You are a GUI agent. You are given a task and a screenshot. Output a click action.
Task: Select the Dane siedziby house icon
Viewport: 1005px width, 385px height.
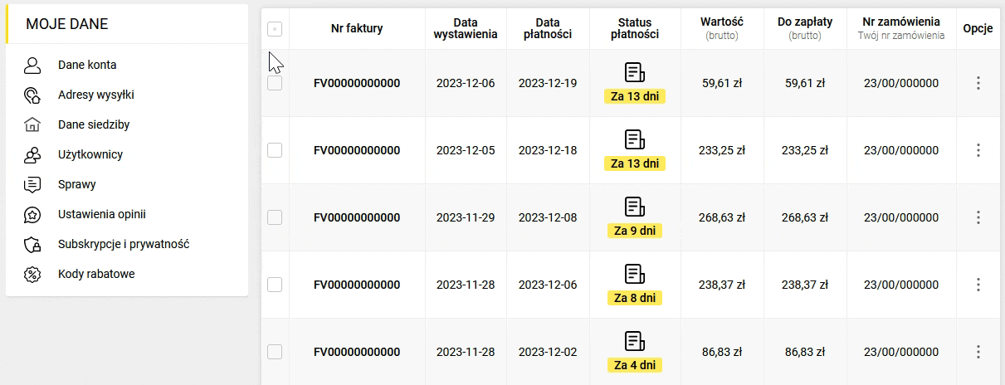(32, 124)
